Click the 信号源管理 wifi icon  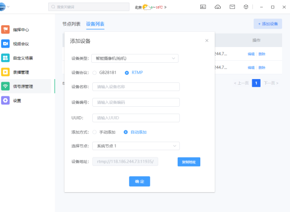tap(5, 86)
